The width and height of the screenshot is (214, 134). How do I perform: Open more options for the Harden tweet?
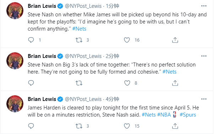(x=204, y=99)
